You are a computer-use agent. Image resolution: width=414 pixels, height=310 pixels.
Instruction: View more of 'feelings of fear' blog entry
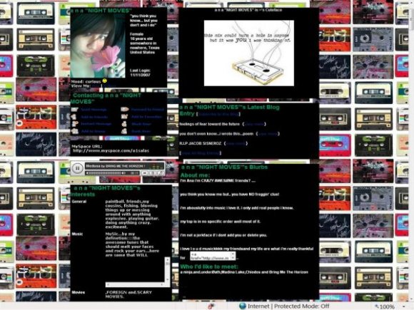pyautogui.click(x=255, y=124)
